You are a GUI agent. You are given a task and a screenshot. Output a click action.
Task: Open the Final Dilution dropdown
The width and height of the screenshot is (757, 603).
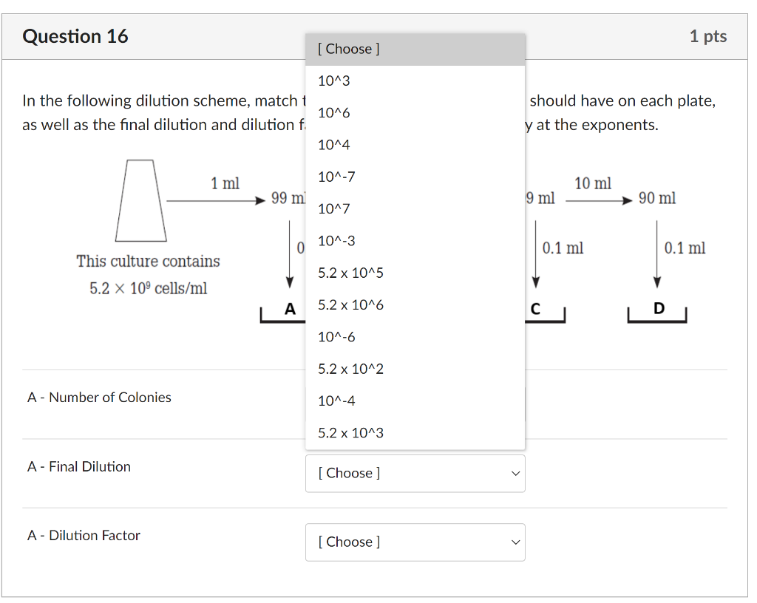pos(415,473)
